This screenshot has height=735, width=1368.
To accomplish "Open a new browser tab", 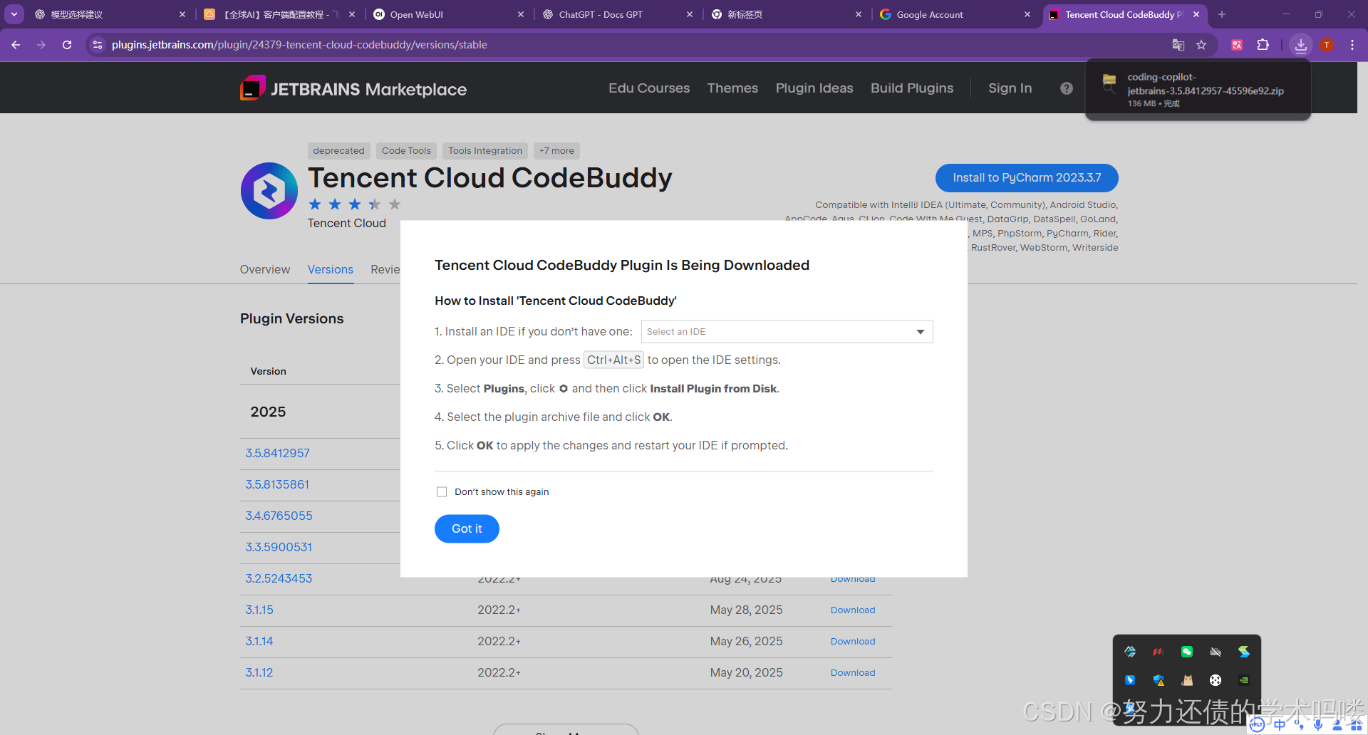I will (x=1222, y=14).
